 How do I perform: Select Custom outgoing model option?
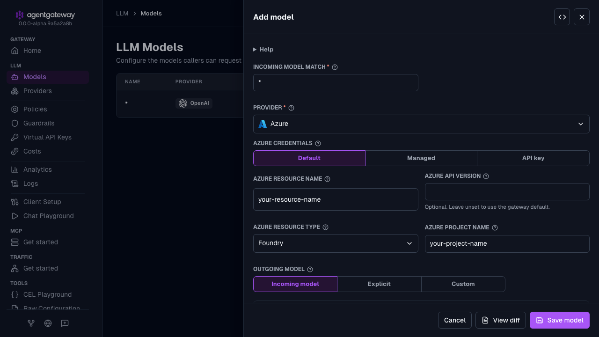(x=463, y=284)
